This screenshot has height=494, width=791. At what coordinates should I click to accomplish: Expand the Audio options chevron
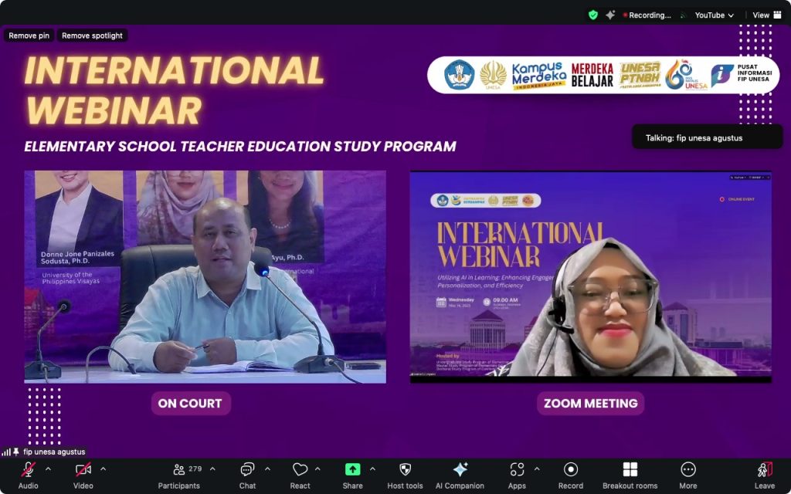(48, 469)
